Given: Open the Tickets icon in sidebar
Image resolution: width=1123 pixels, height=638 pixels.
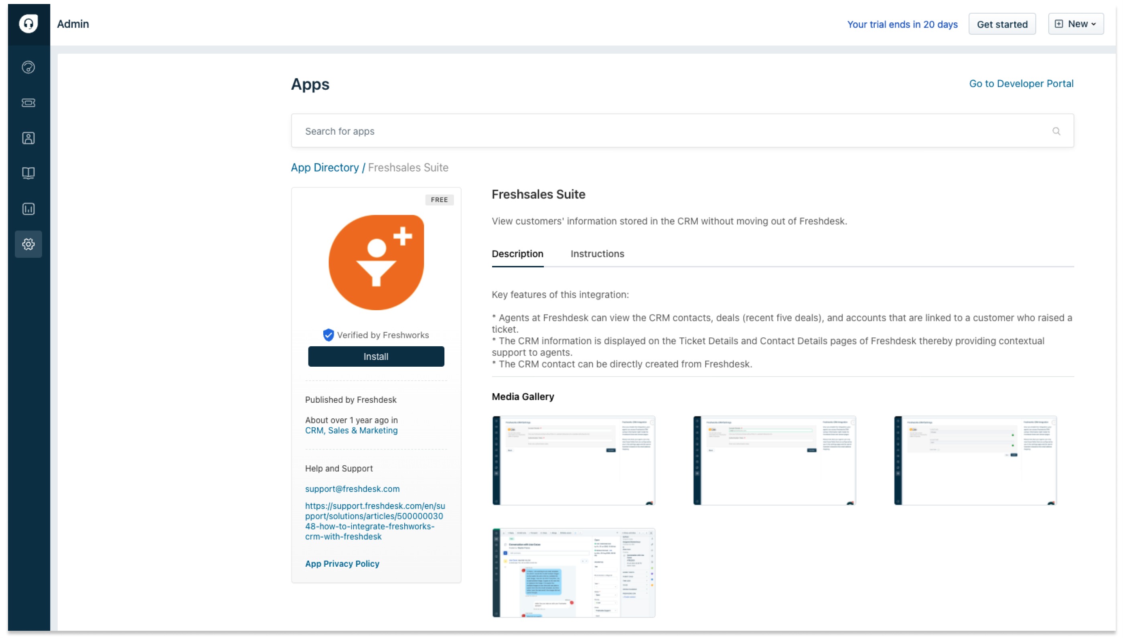Looking at the screenshot, I should 28,103.
